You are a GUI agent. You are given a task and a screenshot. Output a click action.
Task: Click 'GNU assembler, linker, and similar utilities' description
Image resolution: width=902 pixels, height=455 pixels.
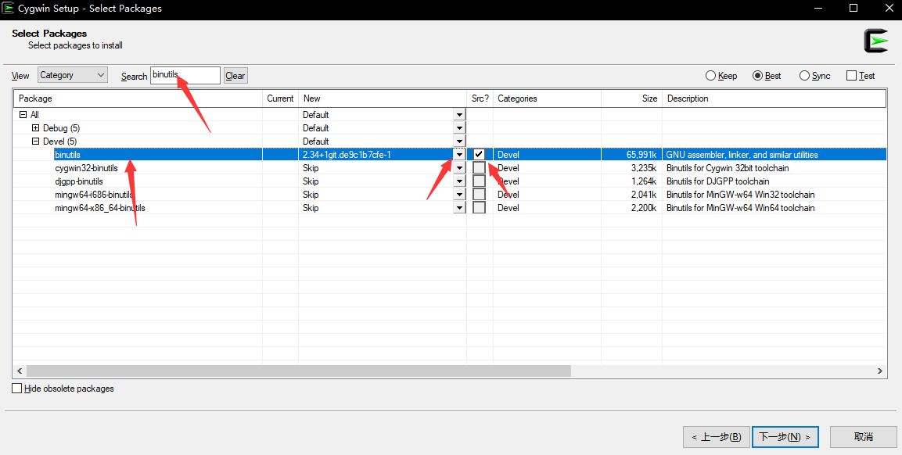tap(742, 155)
